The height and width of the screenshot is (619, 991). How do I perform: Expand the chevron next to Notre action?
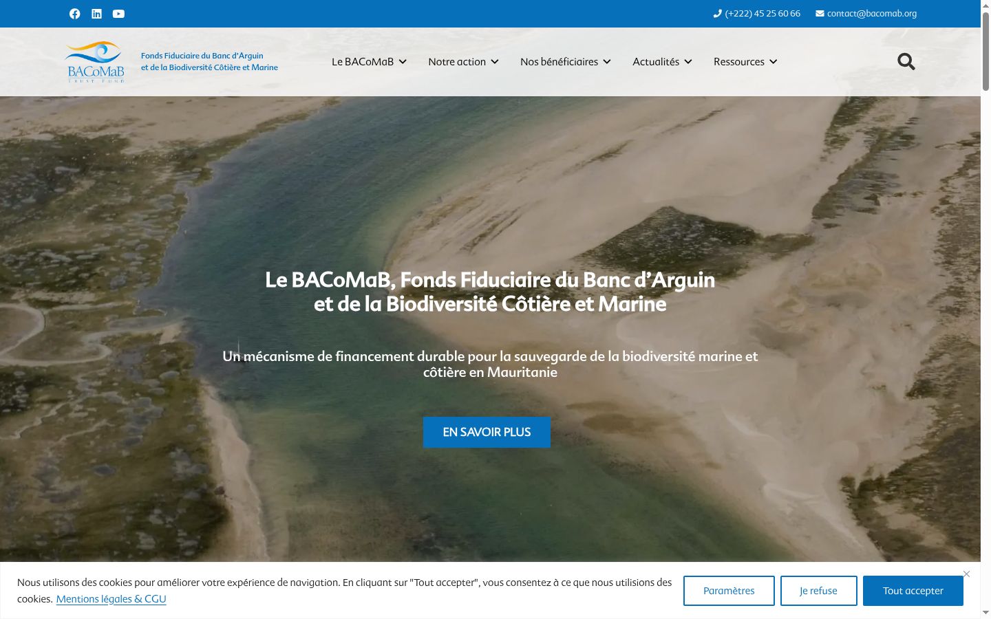click(495, 62)
